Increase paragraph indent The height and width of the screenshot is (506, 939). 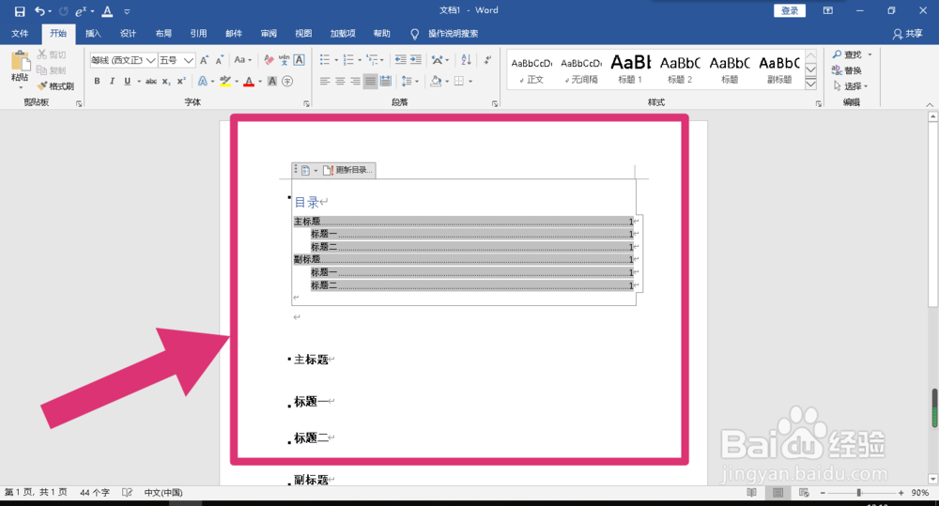click(416, 60)
